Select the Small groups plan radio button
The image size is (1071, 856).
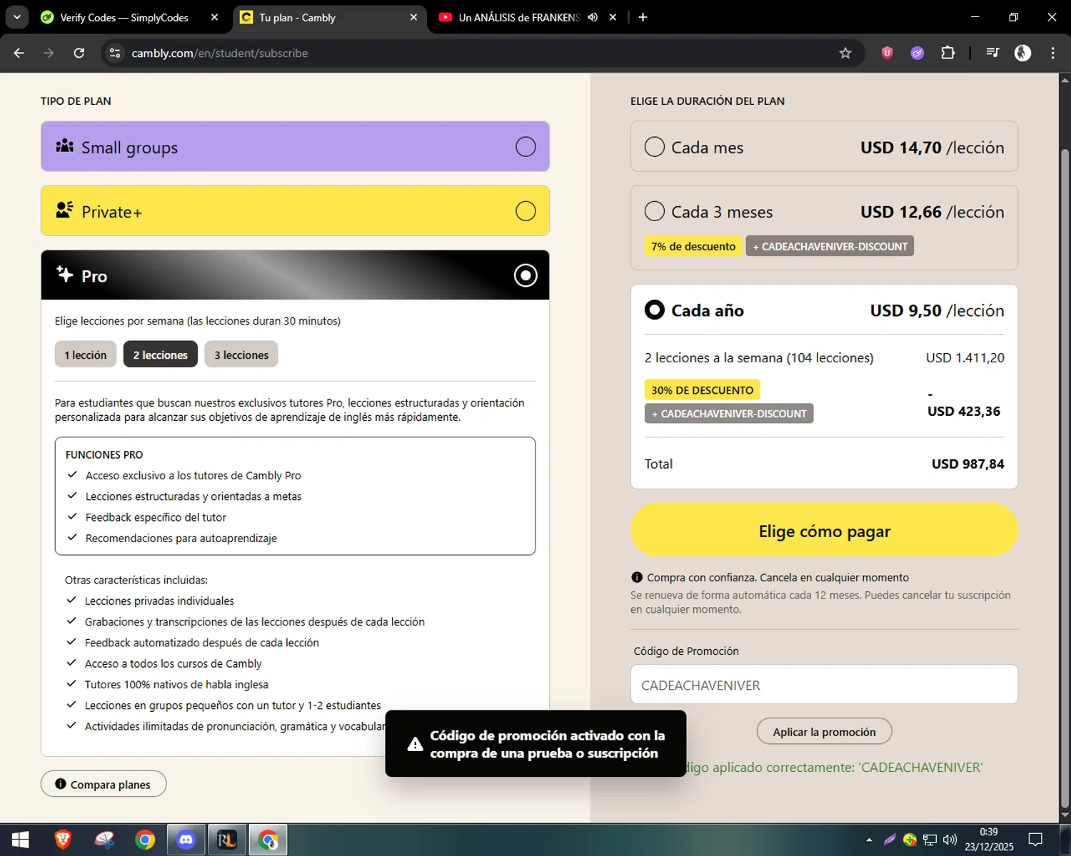click(526, 147)
